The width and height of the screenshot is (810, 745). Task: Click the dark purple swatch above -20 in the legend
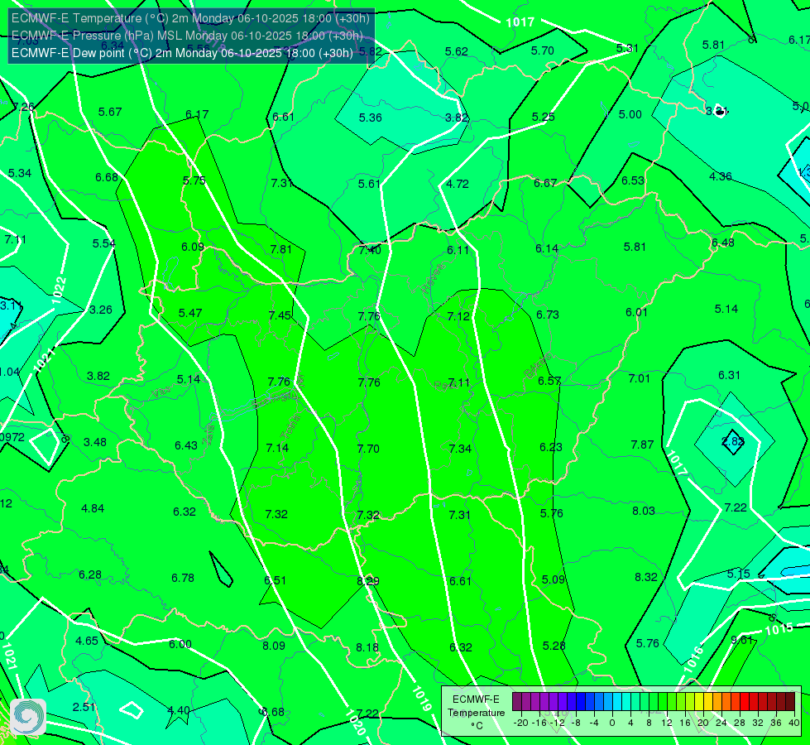click(x=517, y=702)
